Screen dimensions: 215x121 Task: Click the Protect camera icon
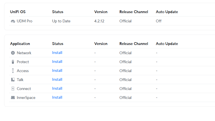(13, 62)
